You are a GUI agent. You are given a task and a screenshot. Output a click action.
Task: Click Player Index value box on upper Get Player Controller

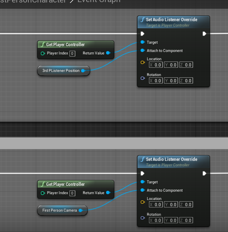72,53
